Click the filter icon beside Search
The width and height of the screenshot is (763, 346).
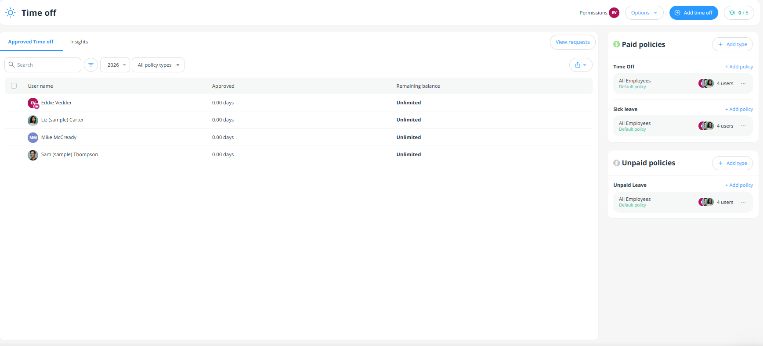pos(91,65)
